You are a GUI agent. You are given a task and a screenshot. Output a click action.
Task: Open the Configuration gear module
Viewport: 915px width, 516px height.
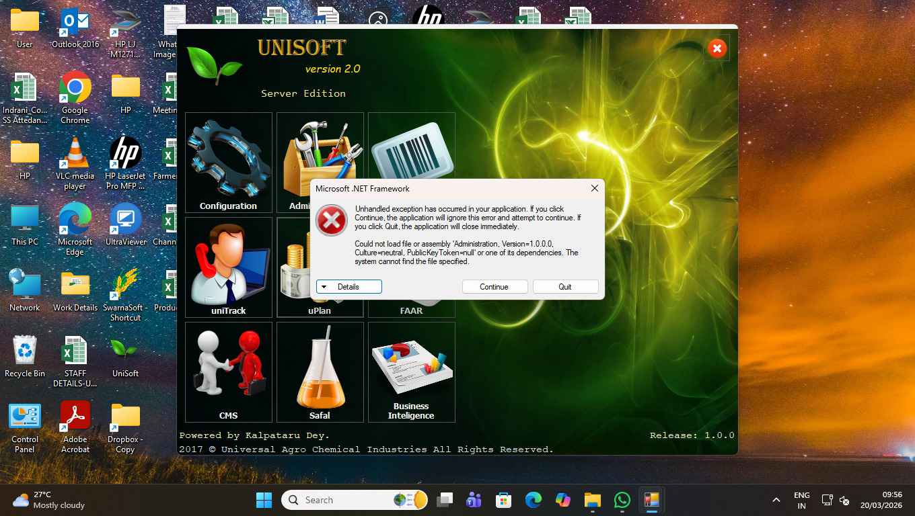228,163
